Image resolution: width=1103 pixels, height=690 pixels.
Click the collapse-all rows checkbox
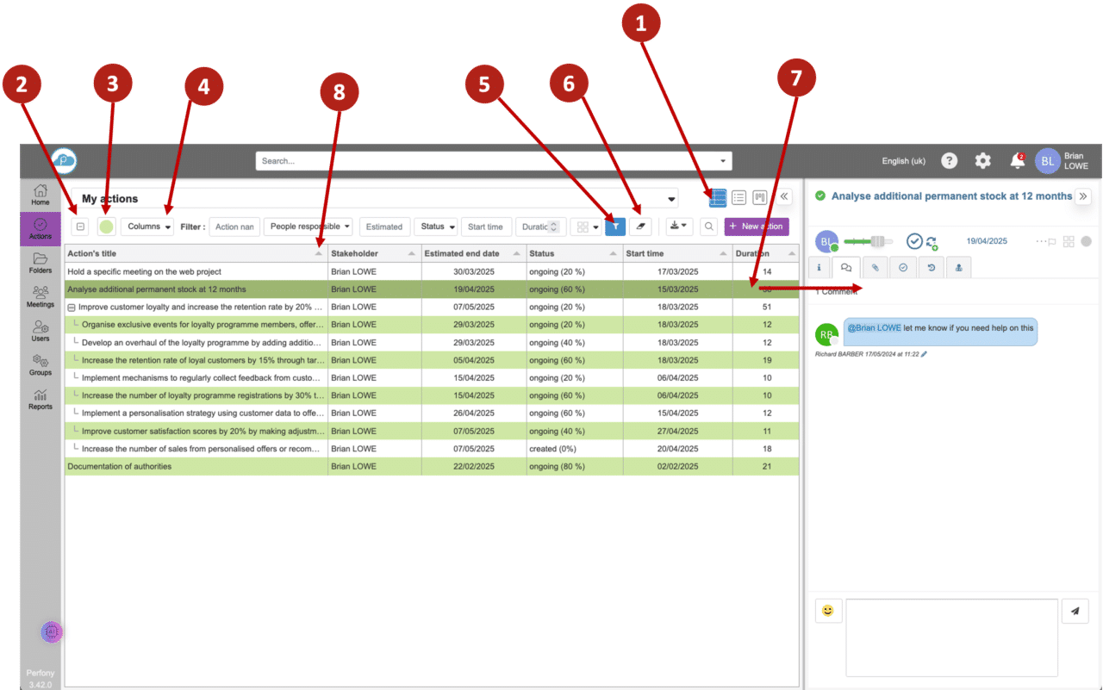coord(79,226)
